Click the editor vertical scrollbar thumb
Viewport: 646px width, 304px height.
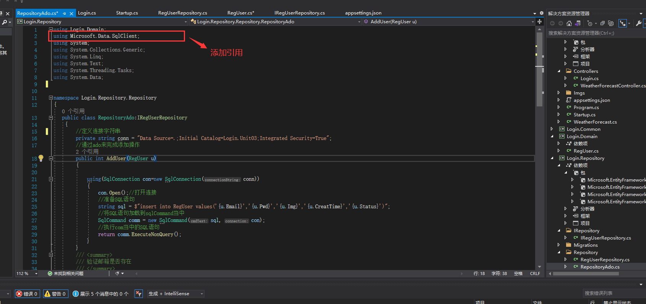tap(539, 69)
